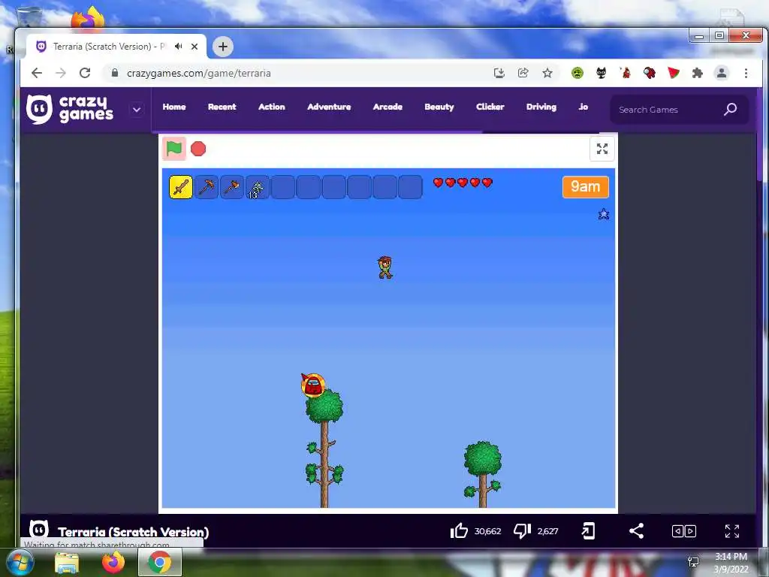Click the red impostor enemy on tree
The image size is (769, 577).
click(313, 385)
